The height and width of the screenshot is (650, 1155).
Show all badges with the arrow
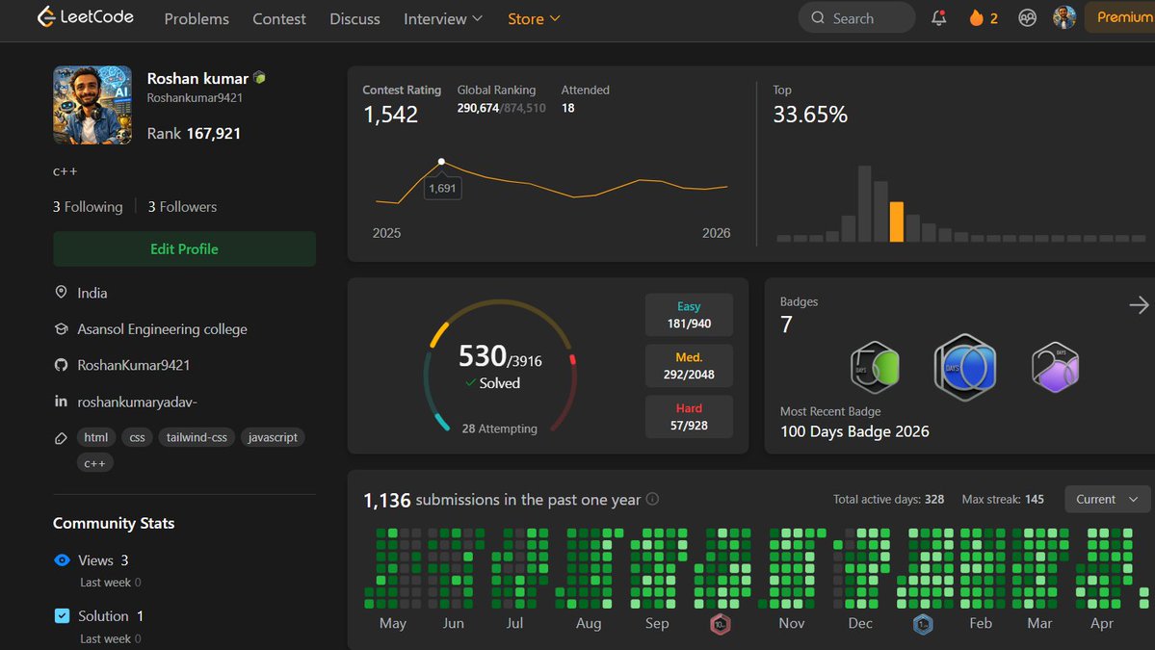click(x=1139, y=304)
